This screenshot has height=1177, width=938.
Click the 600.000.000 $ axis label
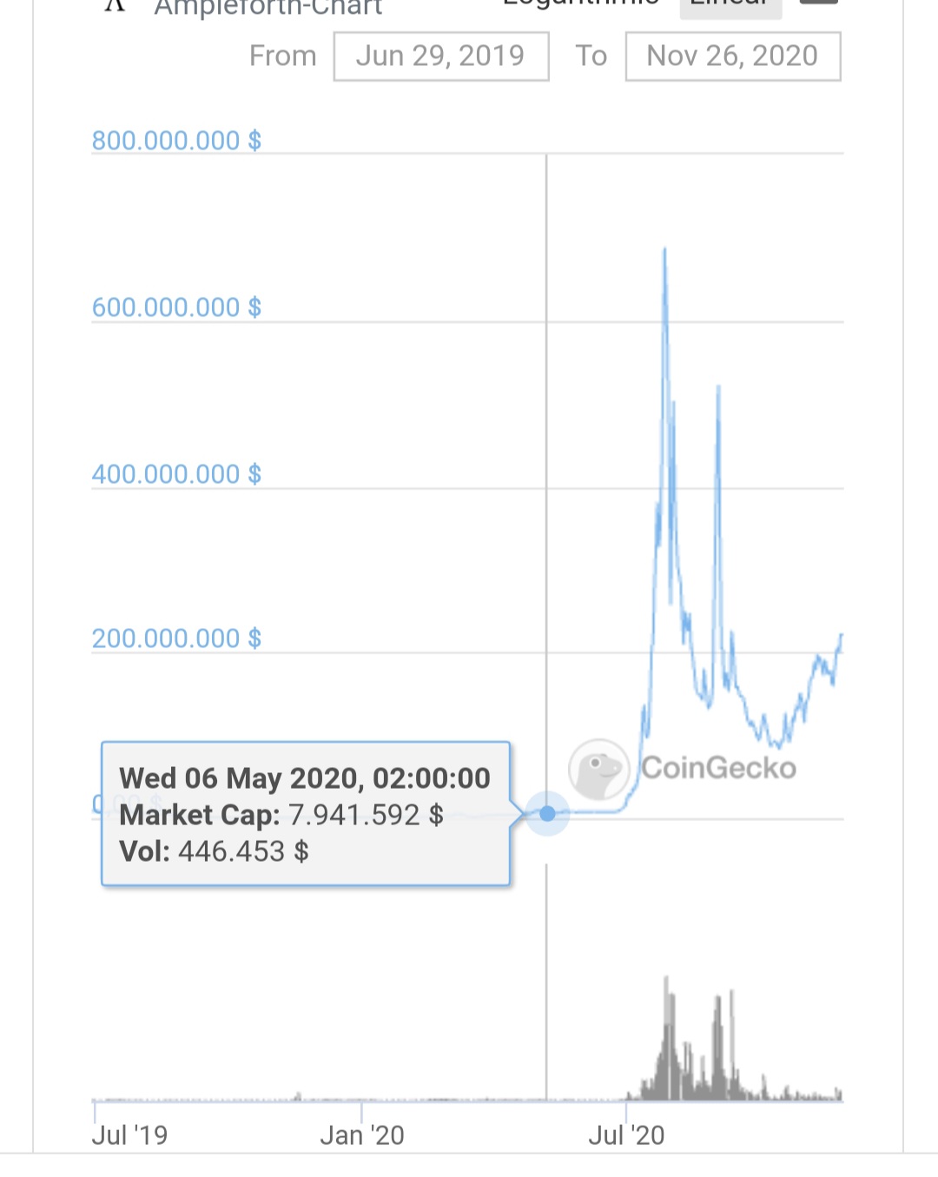pos(176,307)
